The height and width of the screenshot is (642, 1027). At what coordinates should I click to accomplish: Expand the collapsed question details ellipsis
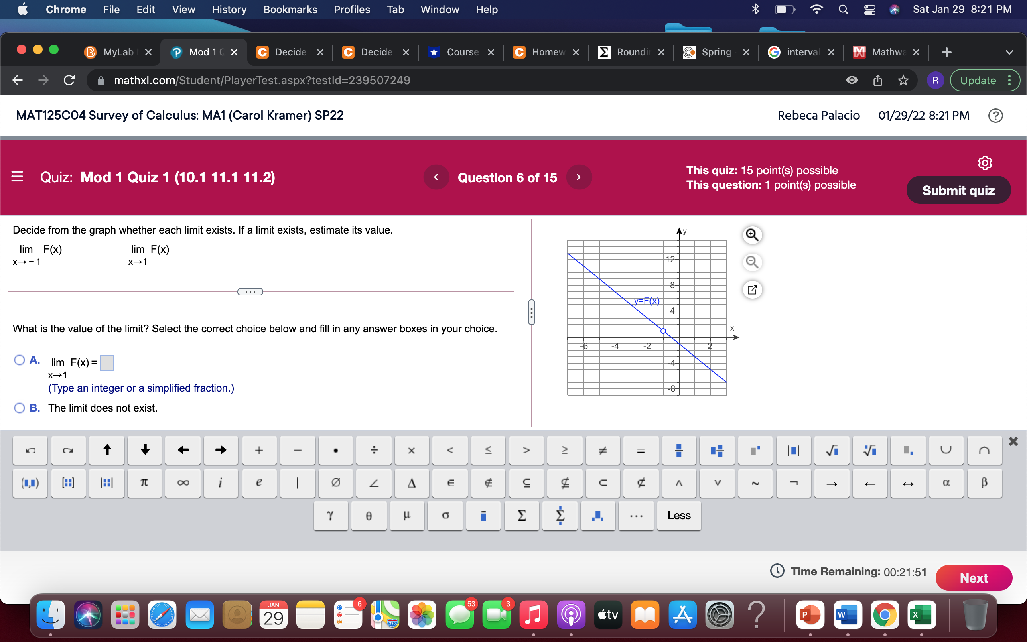[x=250, y=292]
